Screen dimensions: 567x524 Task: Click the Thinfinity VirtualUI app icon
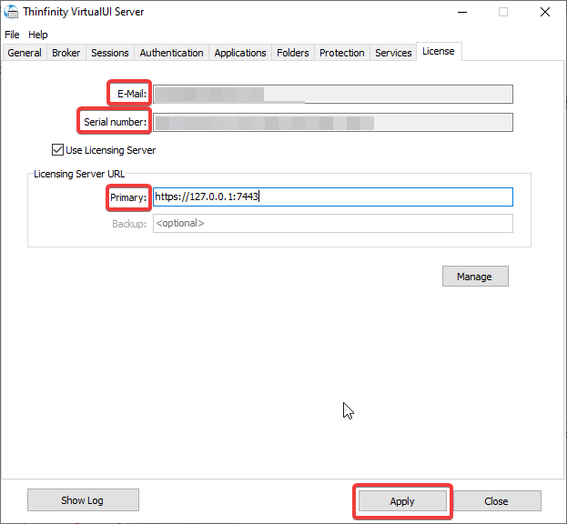click(11, 12)
